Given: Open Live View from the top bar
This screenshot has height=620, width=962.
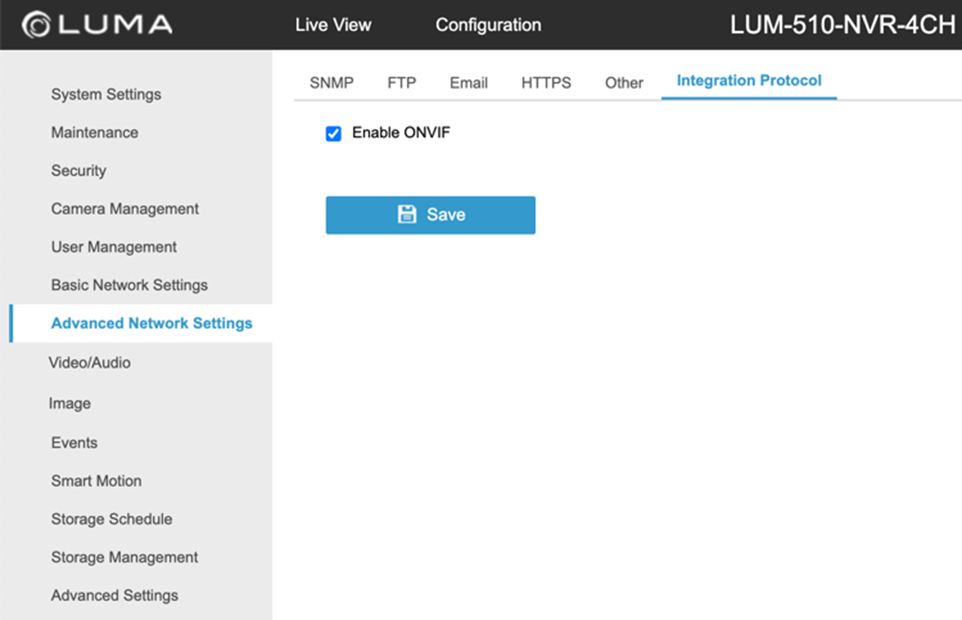Looking at the screenshot, I should (333, 25).
